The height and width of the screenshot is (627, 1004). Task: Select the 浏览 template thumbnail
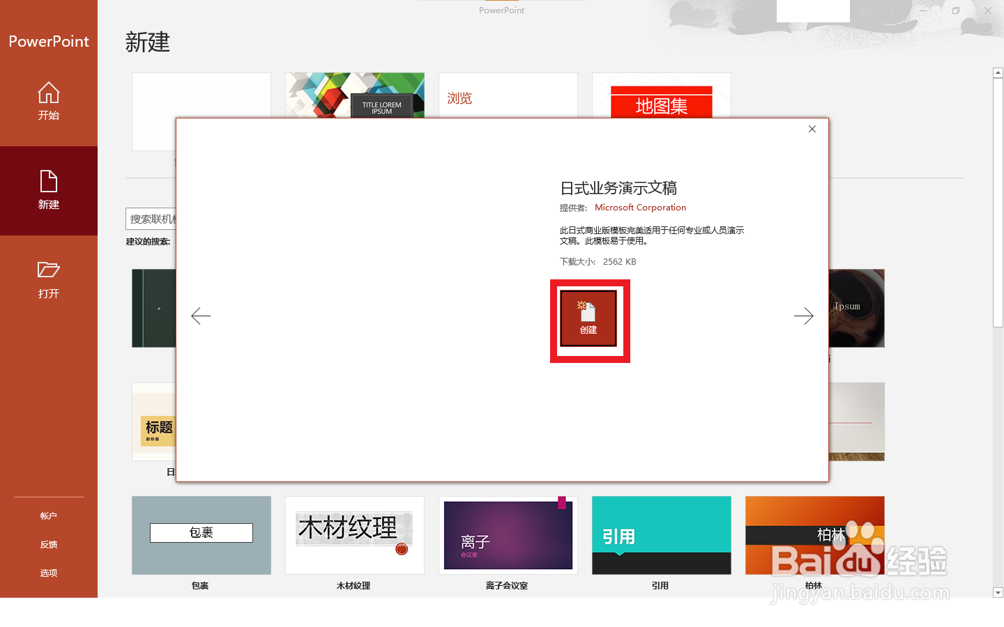508,95
